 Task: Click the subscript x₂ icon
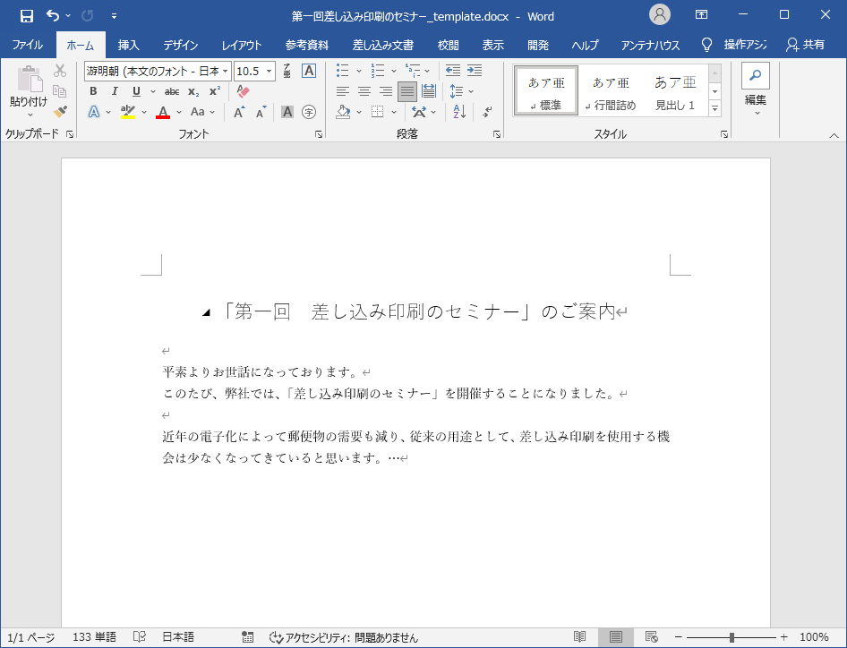(x=192, y=91)
